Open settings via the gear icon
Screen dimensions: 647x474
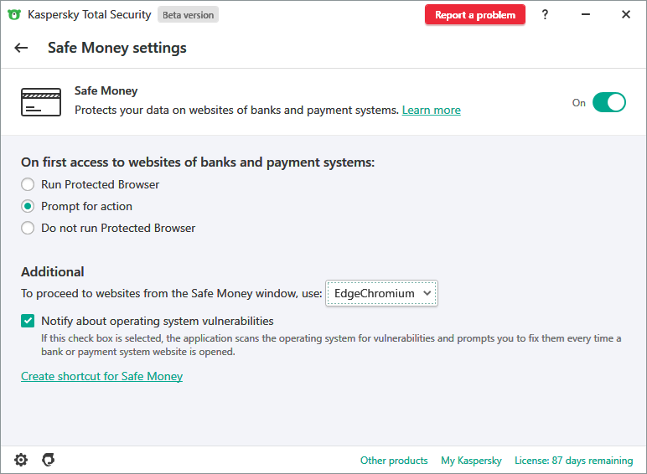[21, 460]
